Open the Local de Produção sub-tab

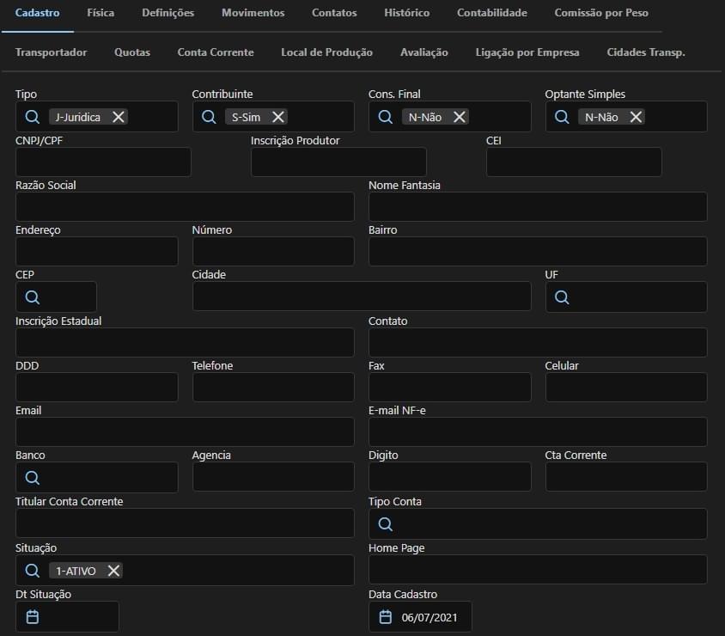click(x=327, y=52)
